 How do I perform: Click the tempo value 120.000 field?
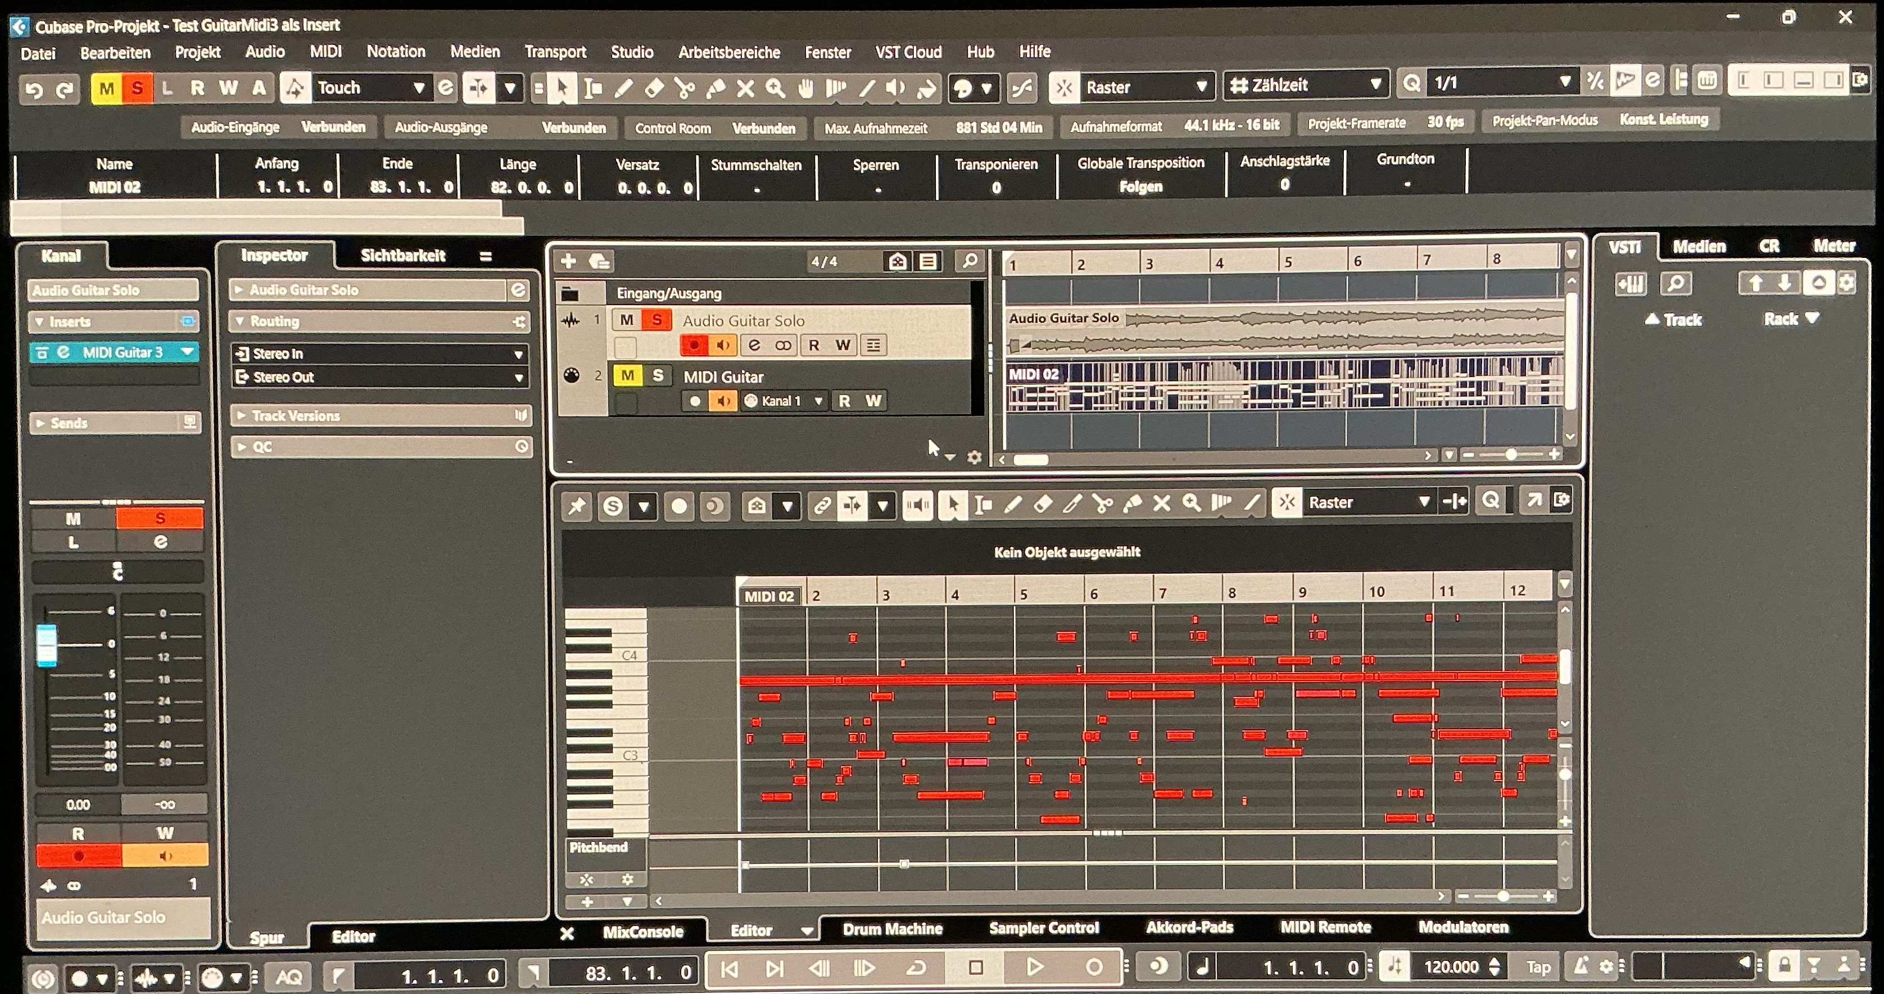click(1451, 967)
